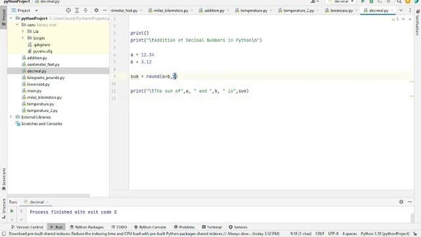Close the decimal.py editor tab

392,11
